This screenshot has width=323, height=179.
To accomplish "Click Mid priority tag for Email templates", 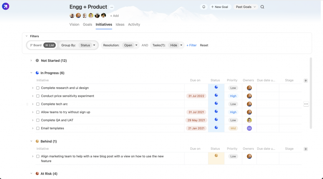I will [233, 128].
